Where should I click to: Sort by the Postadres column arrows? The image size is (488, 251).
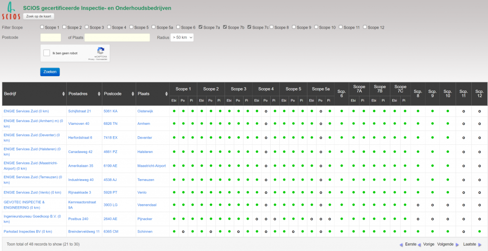click(x=99, y=94)
